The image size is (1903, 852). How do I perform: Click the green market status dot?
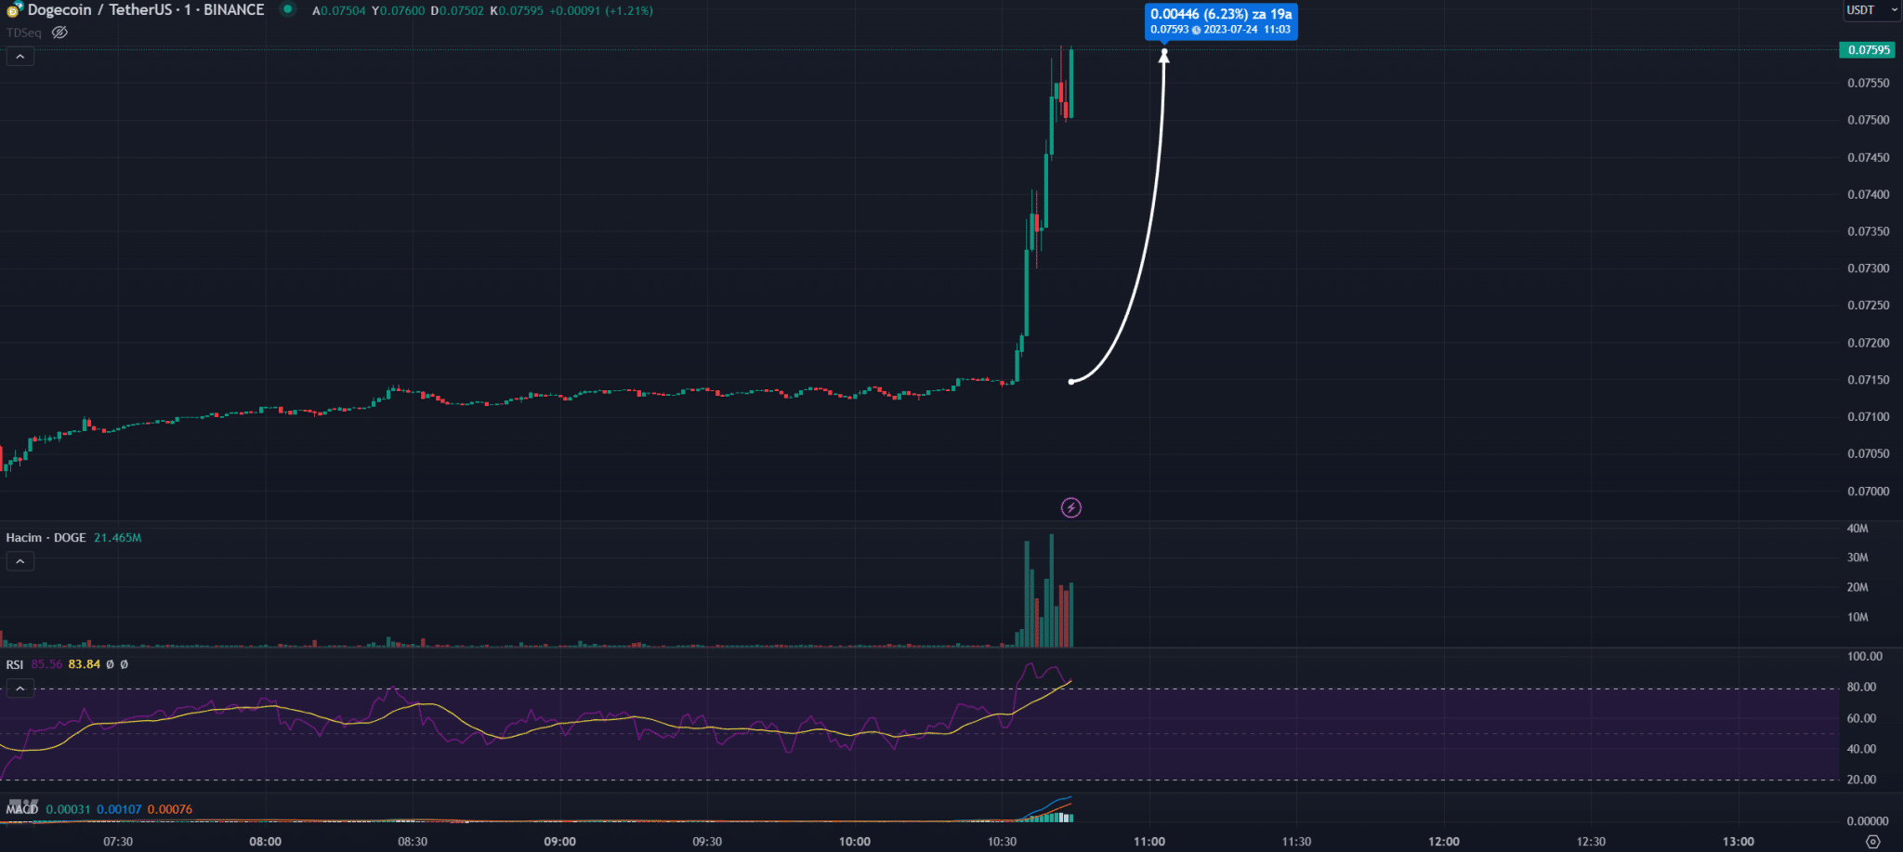coord(288,10)
